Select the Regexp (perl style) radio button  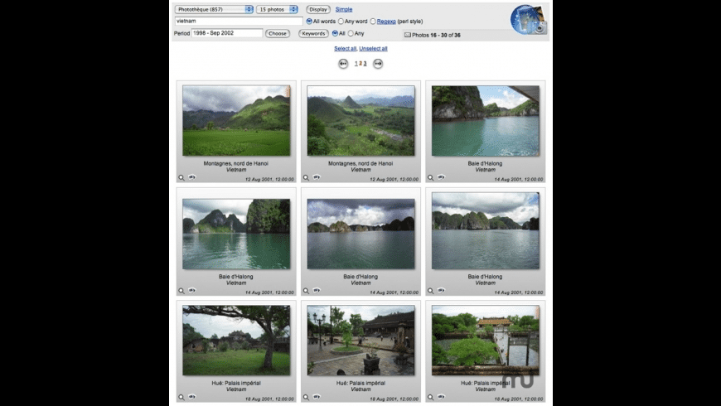click(x=373, y=22)
